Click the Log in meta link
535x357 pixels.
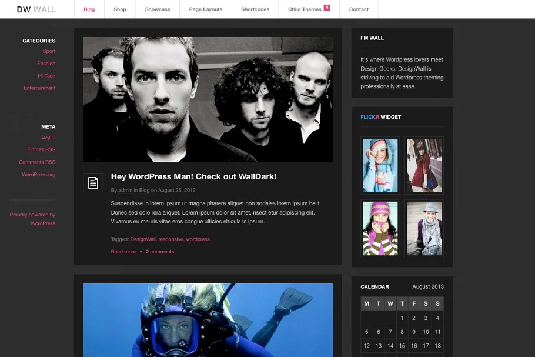click(x=48, y=137)
